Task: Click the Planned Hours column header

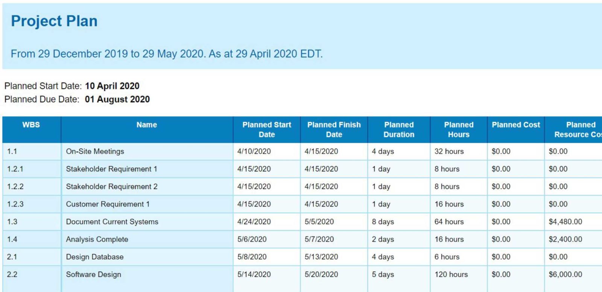Action: pyautogui.click(x=459, y=130)
